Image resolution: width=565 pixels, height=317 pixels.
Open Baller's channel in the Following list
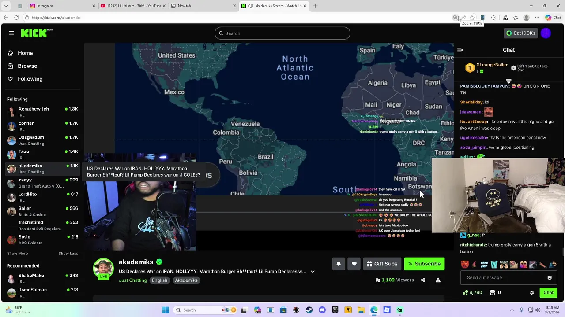click(x=42, y=211)
